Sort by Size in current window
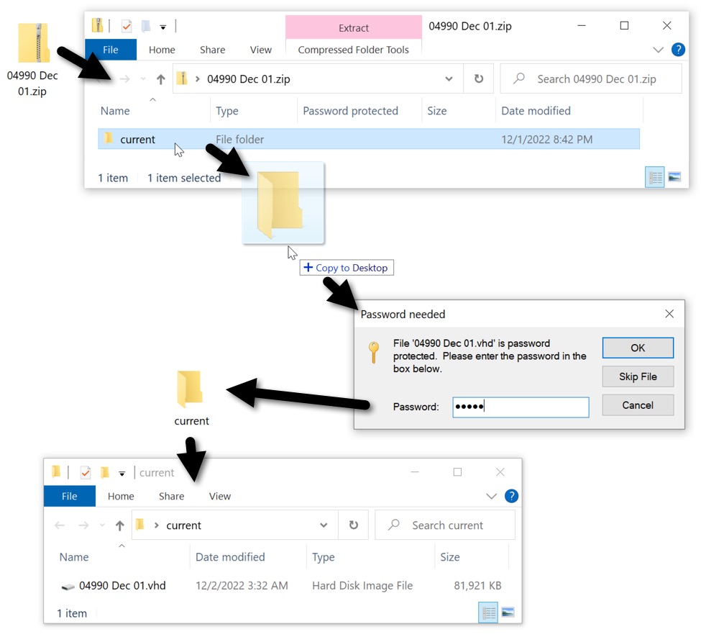701x637 pixels. (x=450, y=557)
